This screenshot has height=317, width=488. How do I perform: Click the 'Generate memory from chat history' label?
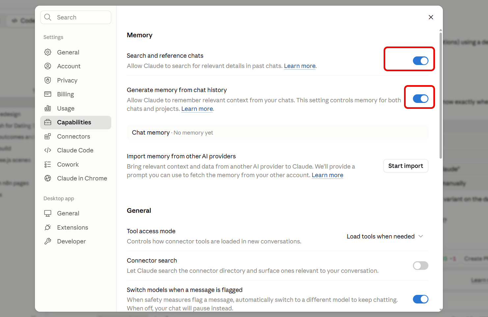click(177, 90)
